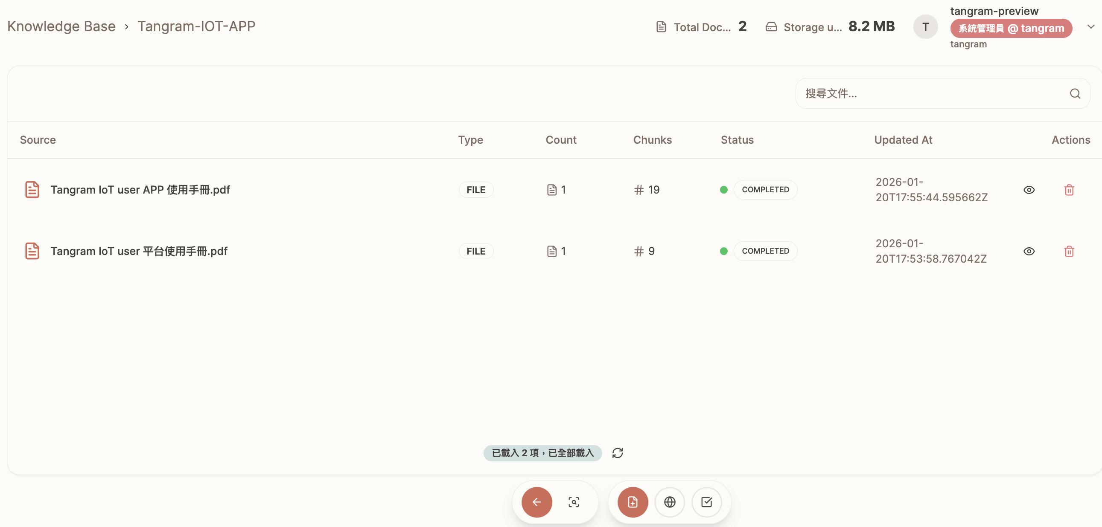This screenshot has width=1102, height=527.
Task: Click the T user avatar
Action: tap(925, 27)
